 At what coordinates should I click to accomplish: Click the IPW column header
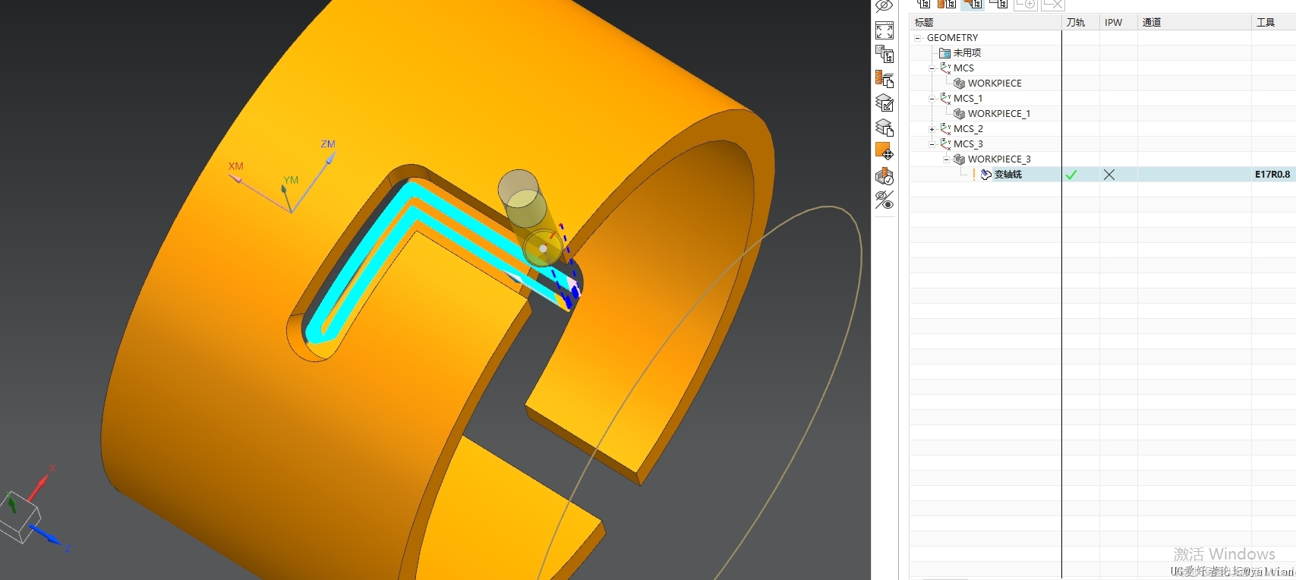tap(1118, 23)
